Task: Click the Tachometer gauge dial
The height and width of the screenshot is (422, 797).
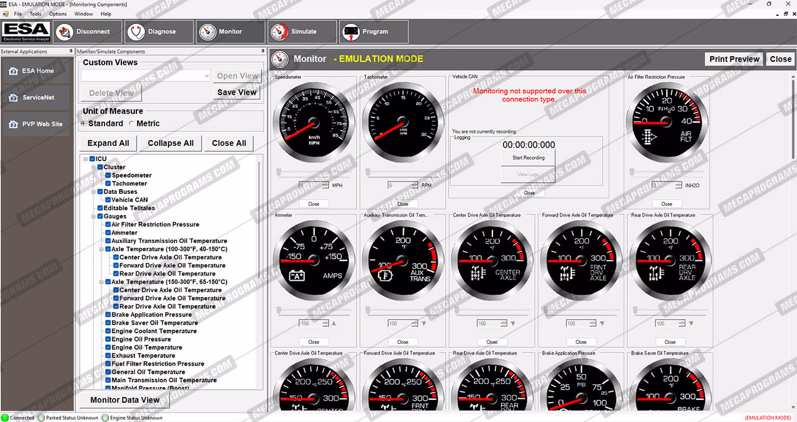Action: (x=403, y=123)
